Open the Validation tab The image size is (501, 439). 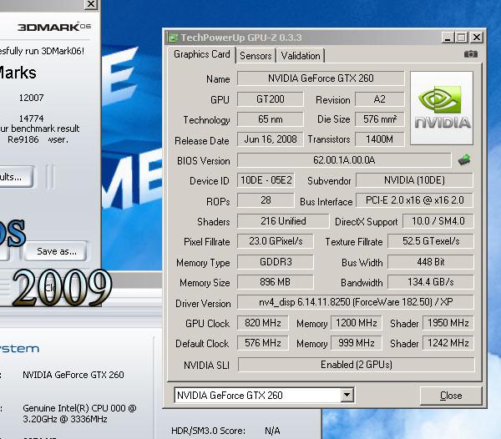tap(301, 56)
